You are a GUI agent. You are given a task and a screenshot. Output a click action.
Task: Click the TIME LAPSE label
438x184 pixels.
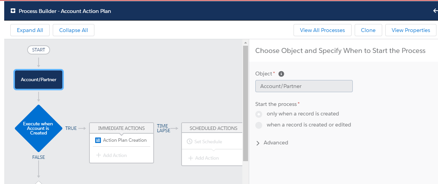click(164, 128)
